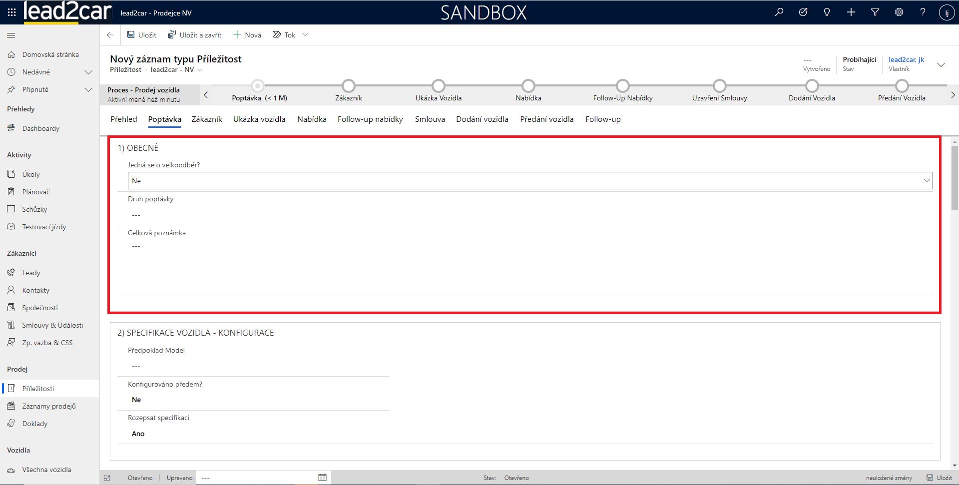Switch to the Smlouva tab
Image resolution: width=959 pixels, height=485 pixels.
(x=430, y=119)
